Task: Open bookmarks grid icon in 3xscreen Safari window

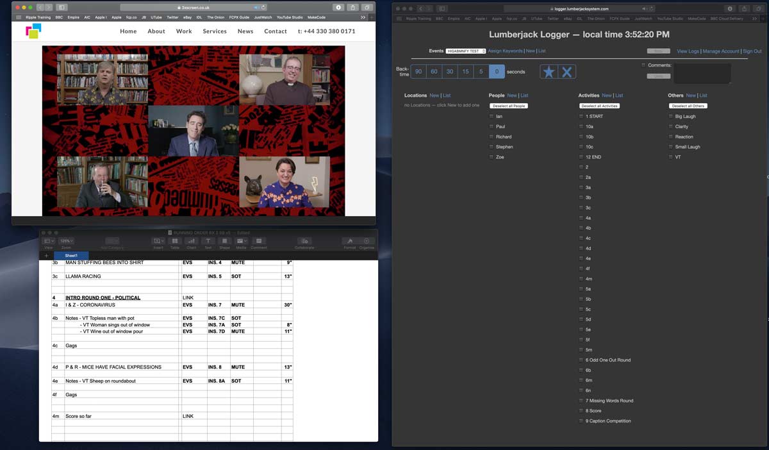Action: [19, 17]
